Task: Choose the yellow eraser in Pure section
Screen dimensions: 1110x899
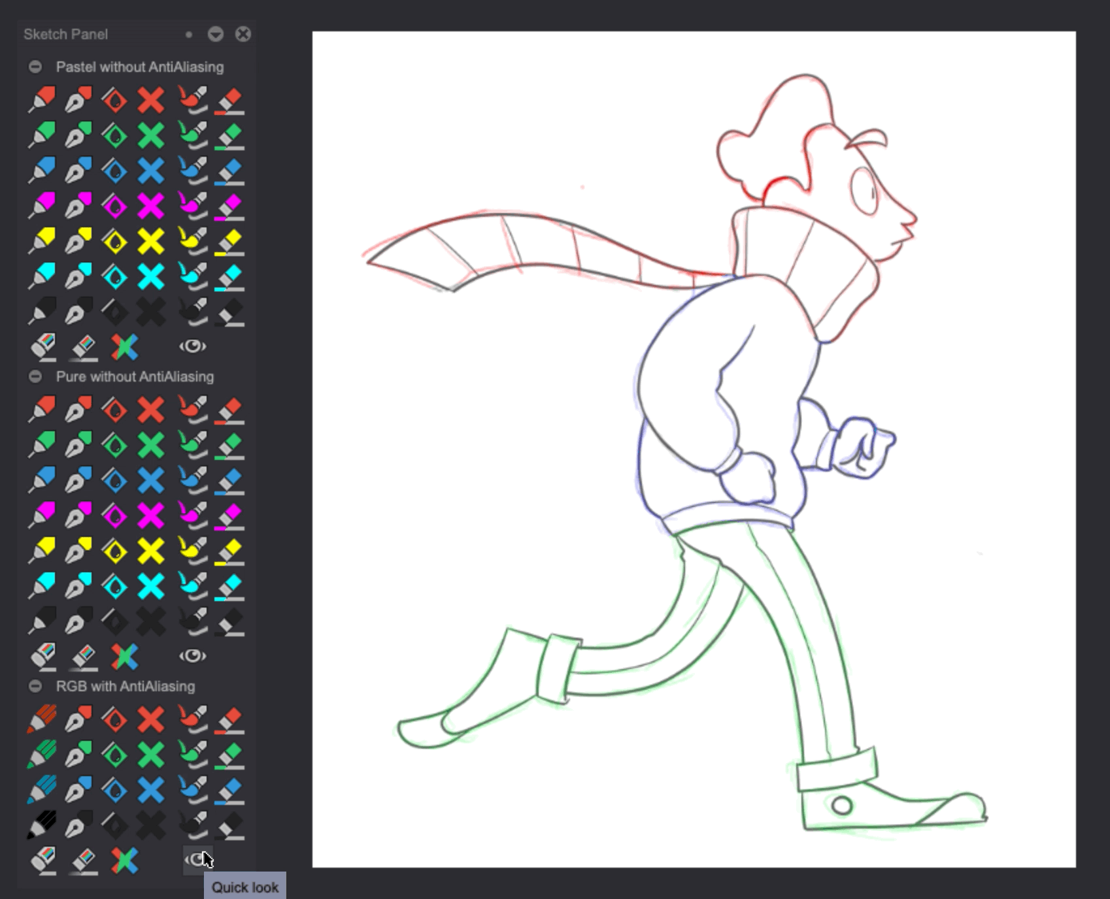Action: click(230, 552)
